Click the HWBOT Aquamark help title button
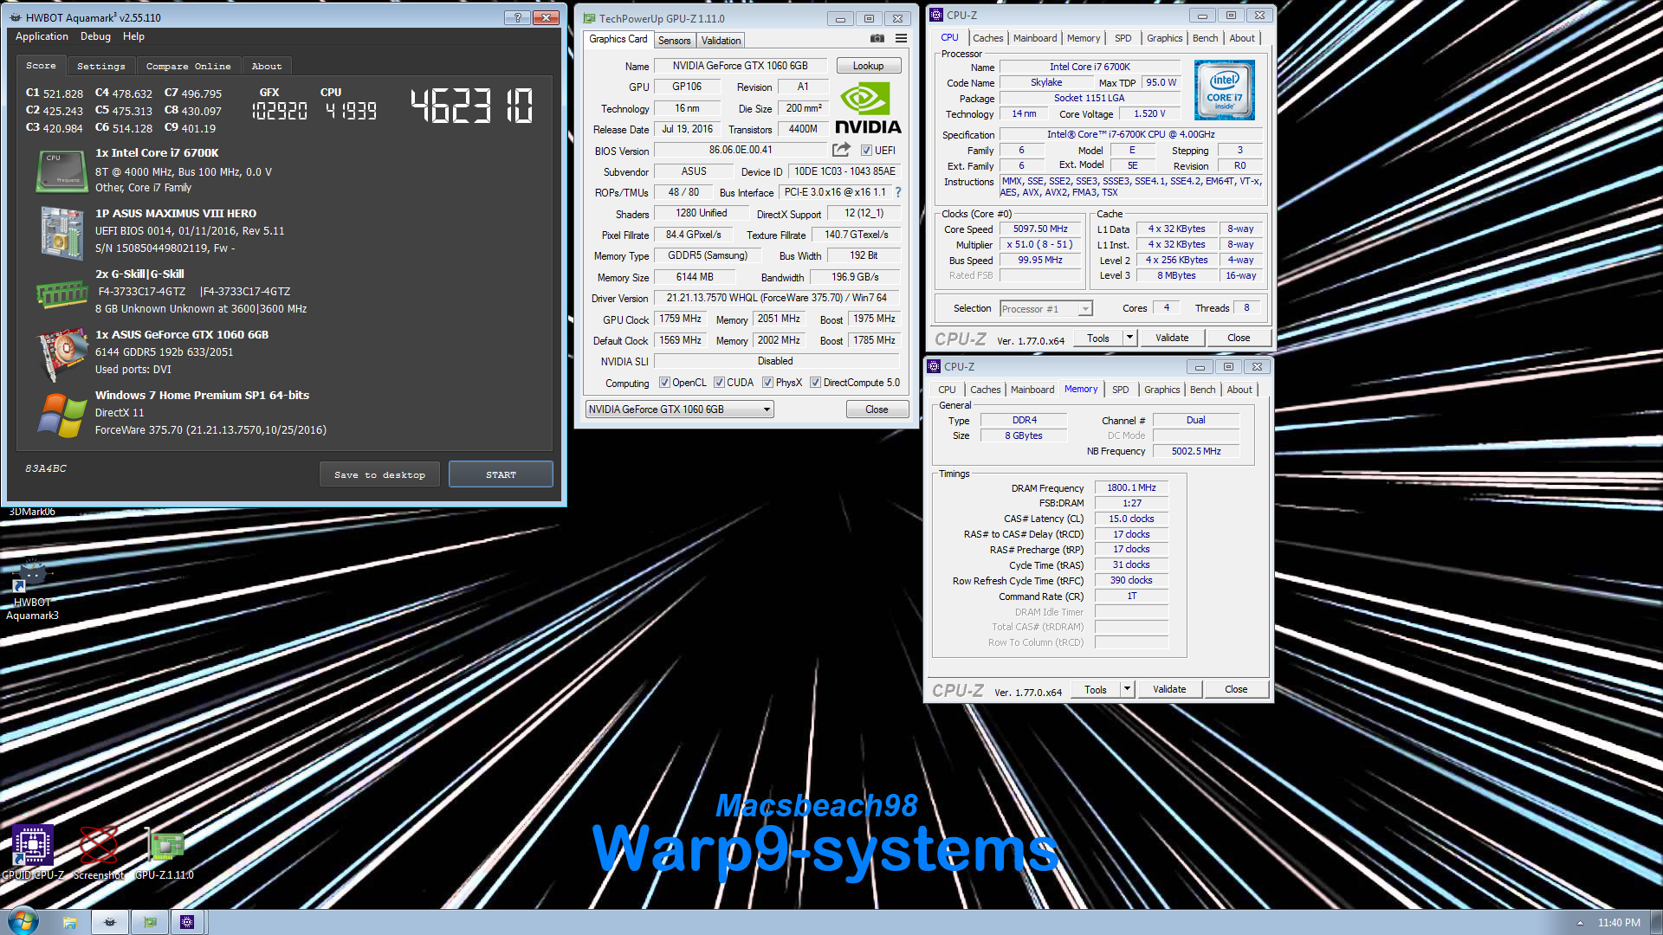 518,17
